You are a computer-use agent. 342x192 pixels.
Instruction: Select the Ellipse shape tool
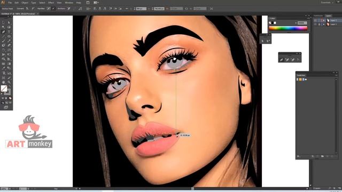(x=9, y=36)
